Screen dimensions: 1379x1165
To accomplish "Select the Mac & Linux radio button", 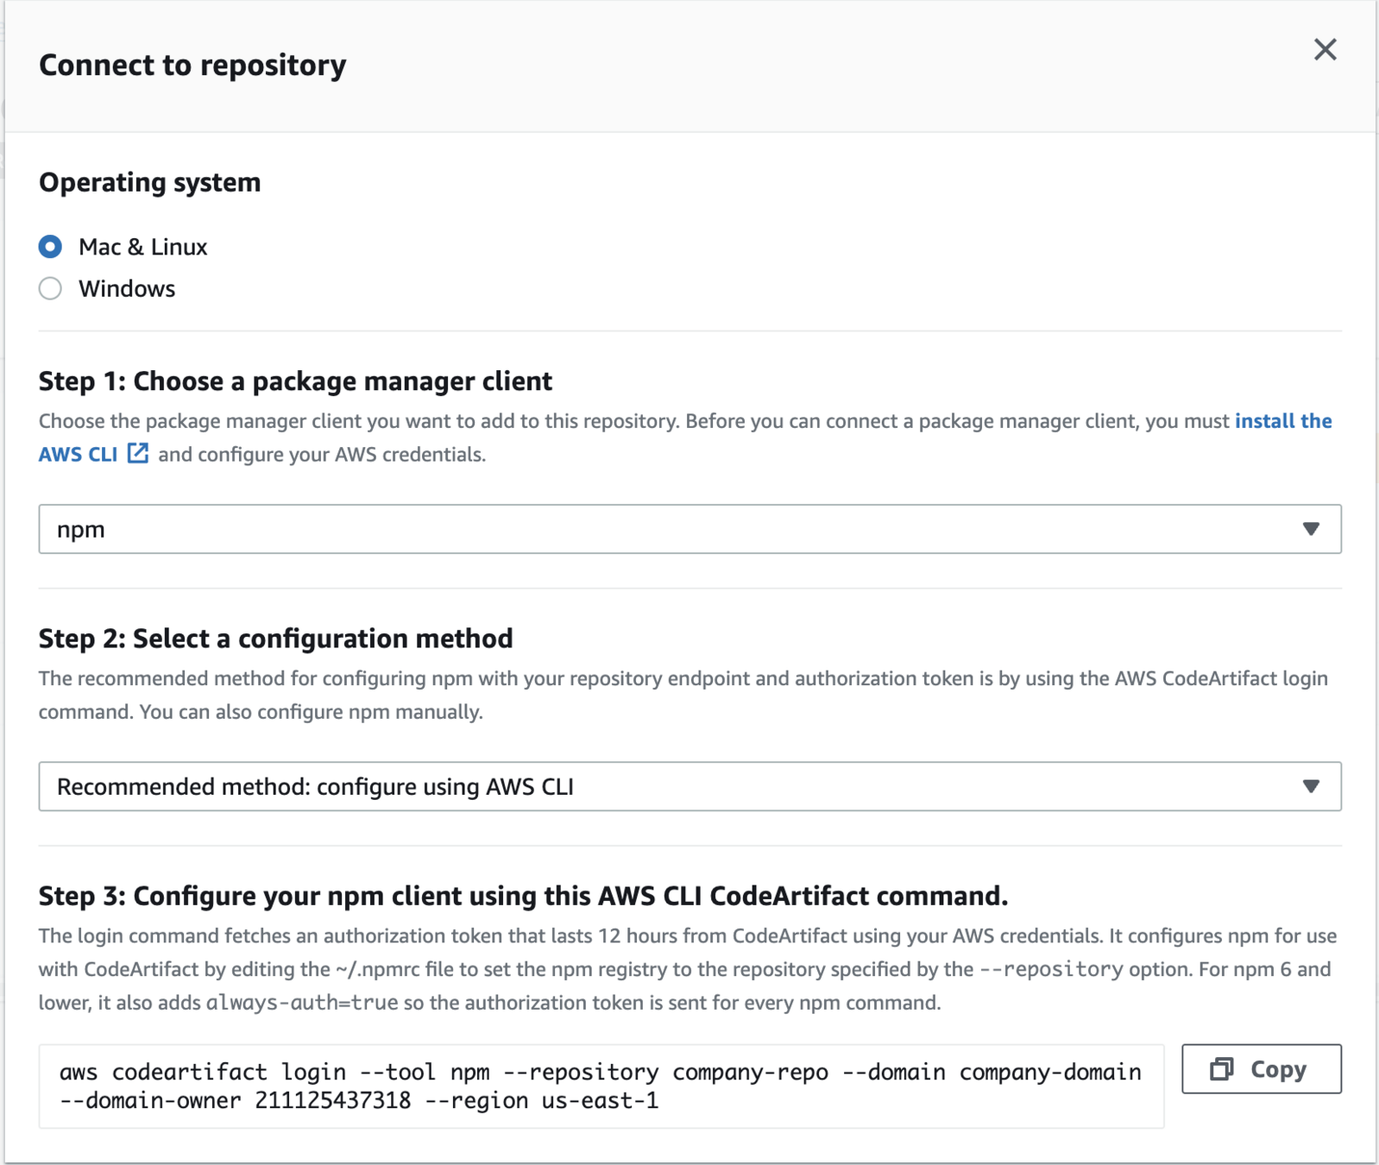I will pos(51,247).
